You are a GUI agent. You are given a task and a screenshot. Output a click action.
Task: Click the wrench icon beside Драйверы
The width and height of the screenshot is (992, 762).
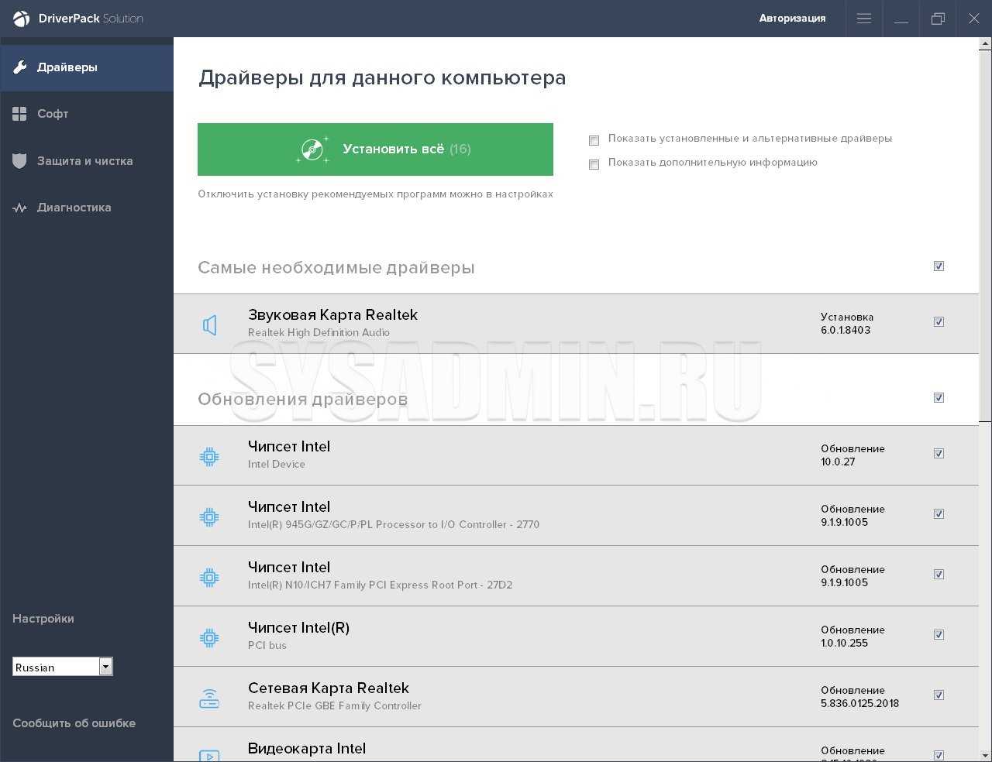pyautogui.click(x=20, y=67)
